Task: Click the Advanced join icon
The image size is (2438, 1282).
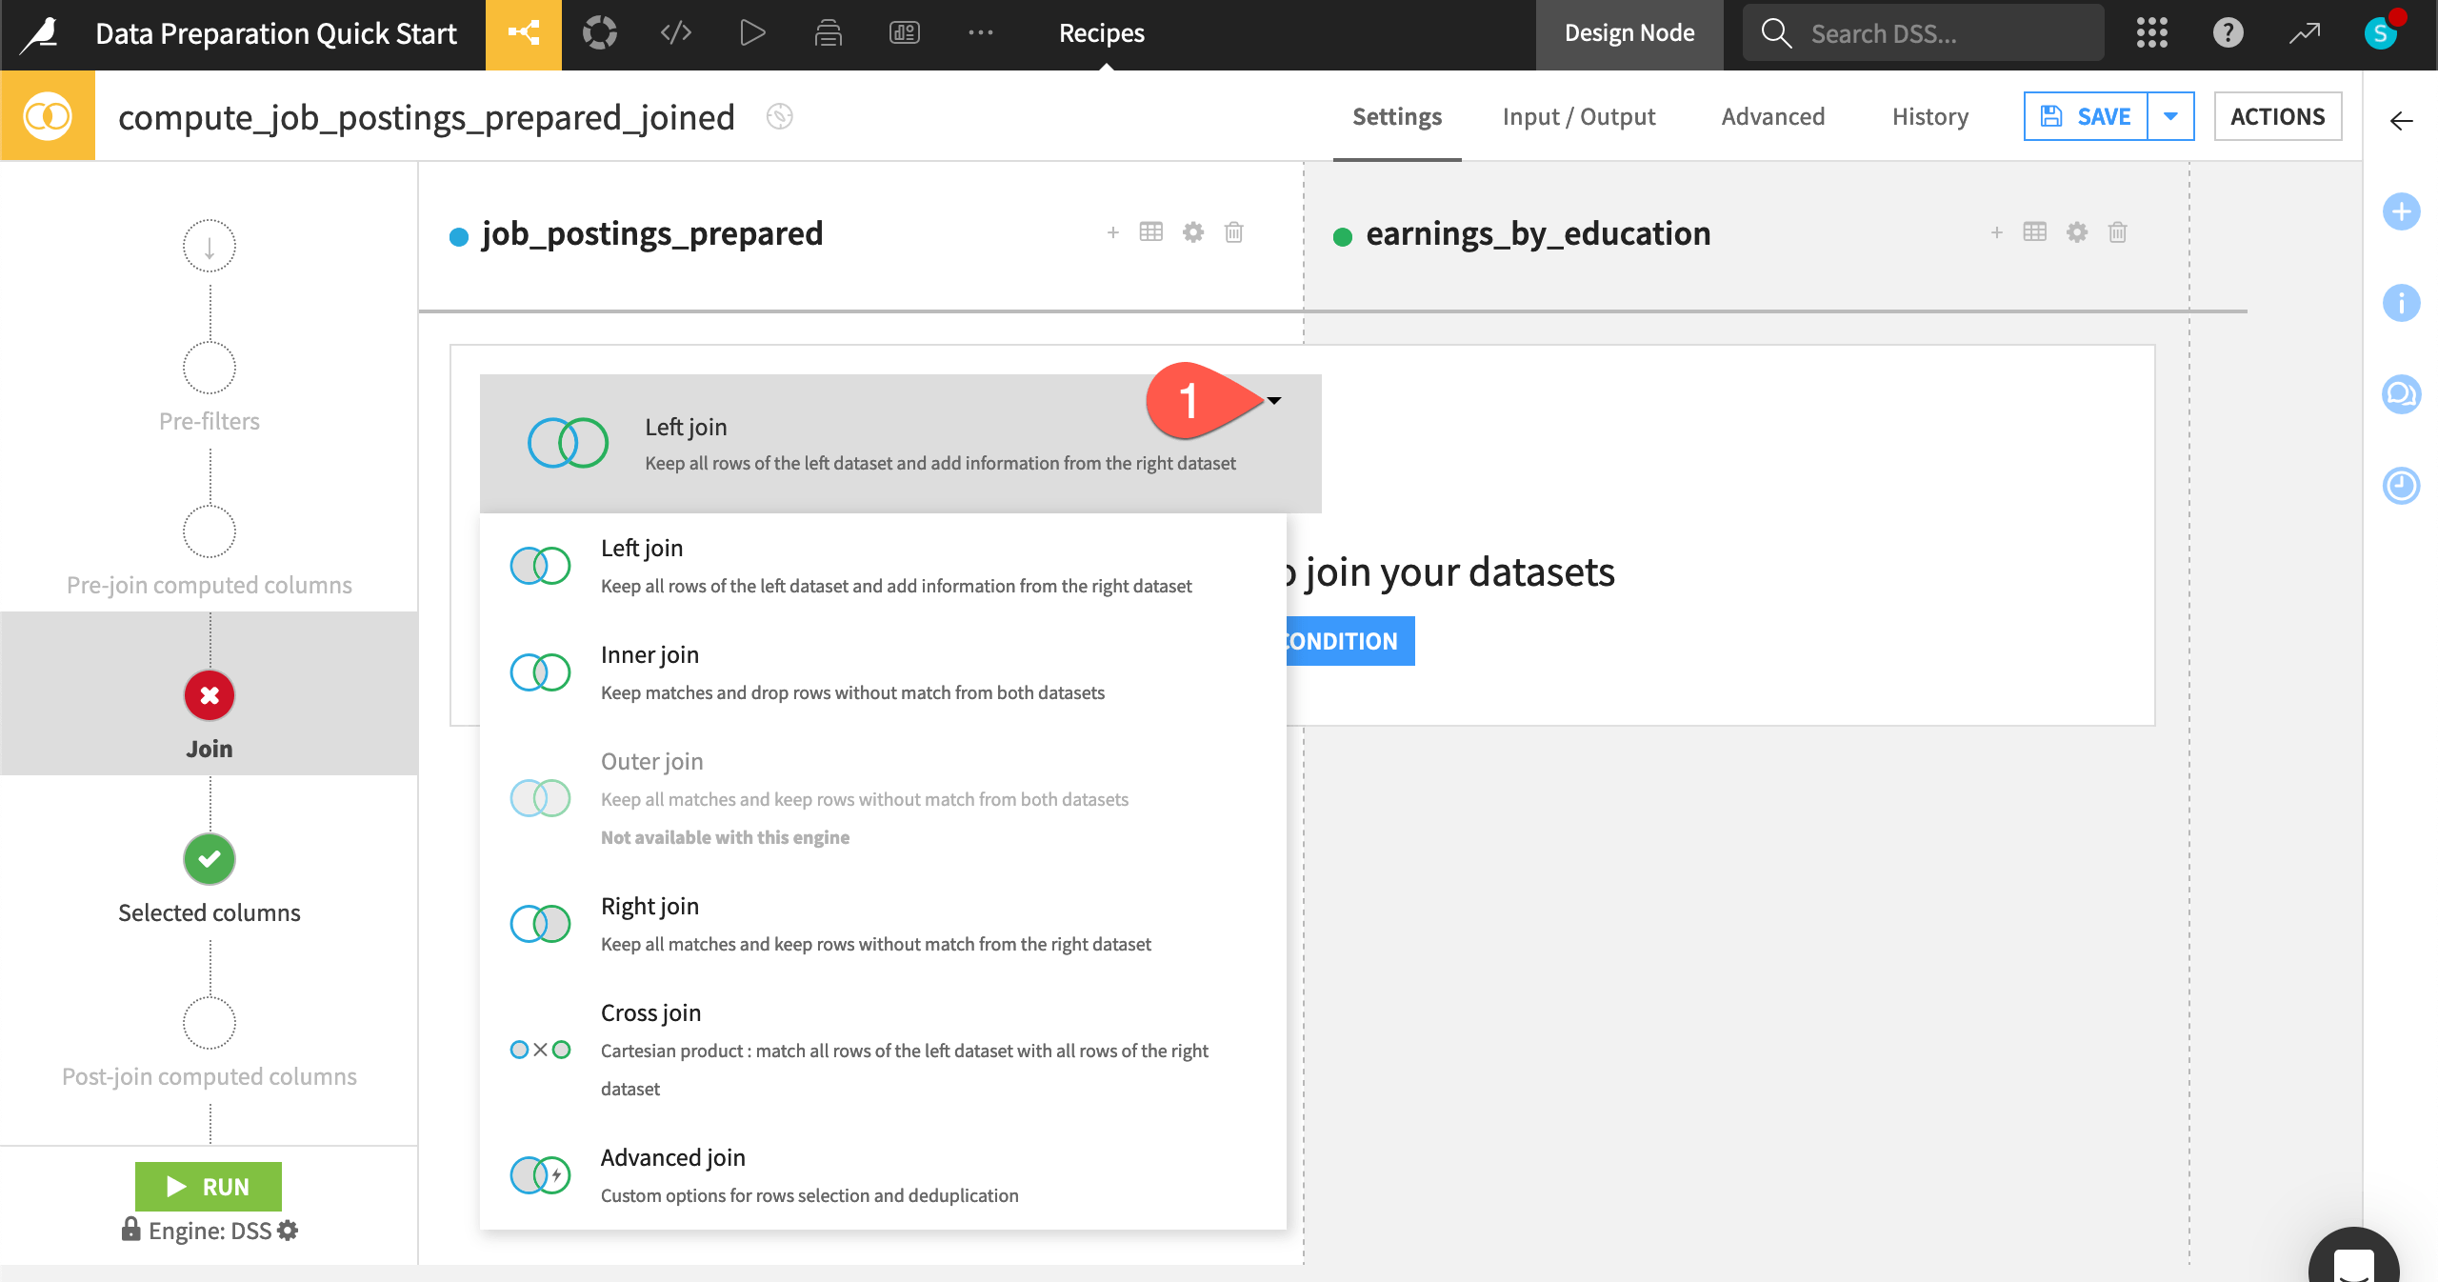Action: tap(540, 1172)
